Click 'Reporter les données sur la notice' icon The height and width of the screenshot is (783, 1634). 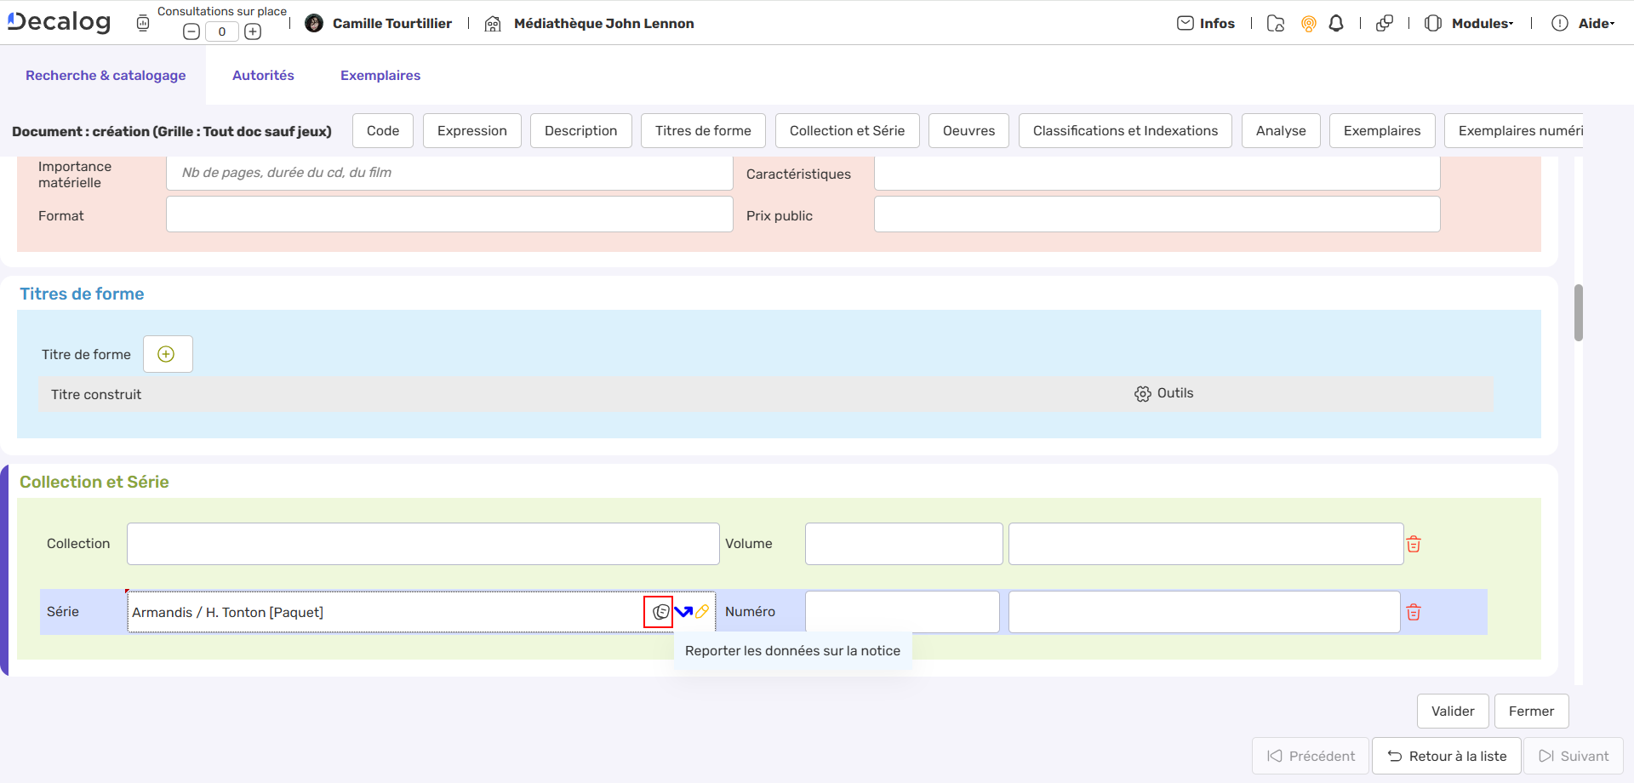coord(660,611)
